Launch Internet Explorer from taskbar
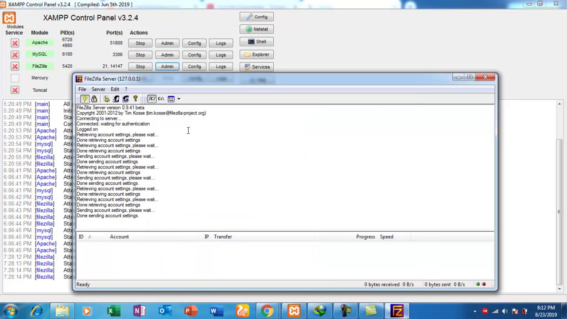This screenshot has width=567, height=319. click(37, 311)
